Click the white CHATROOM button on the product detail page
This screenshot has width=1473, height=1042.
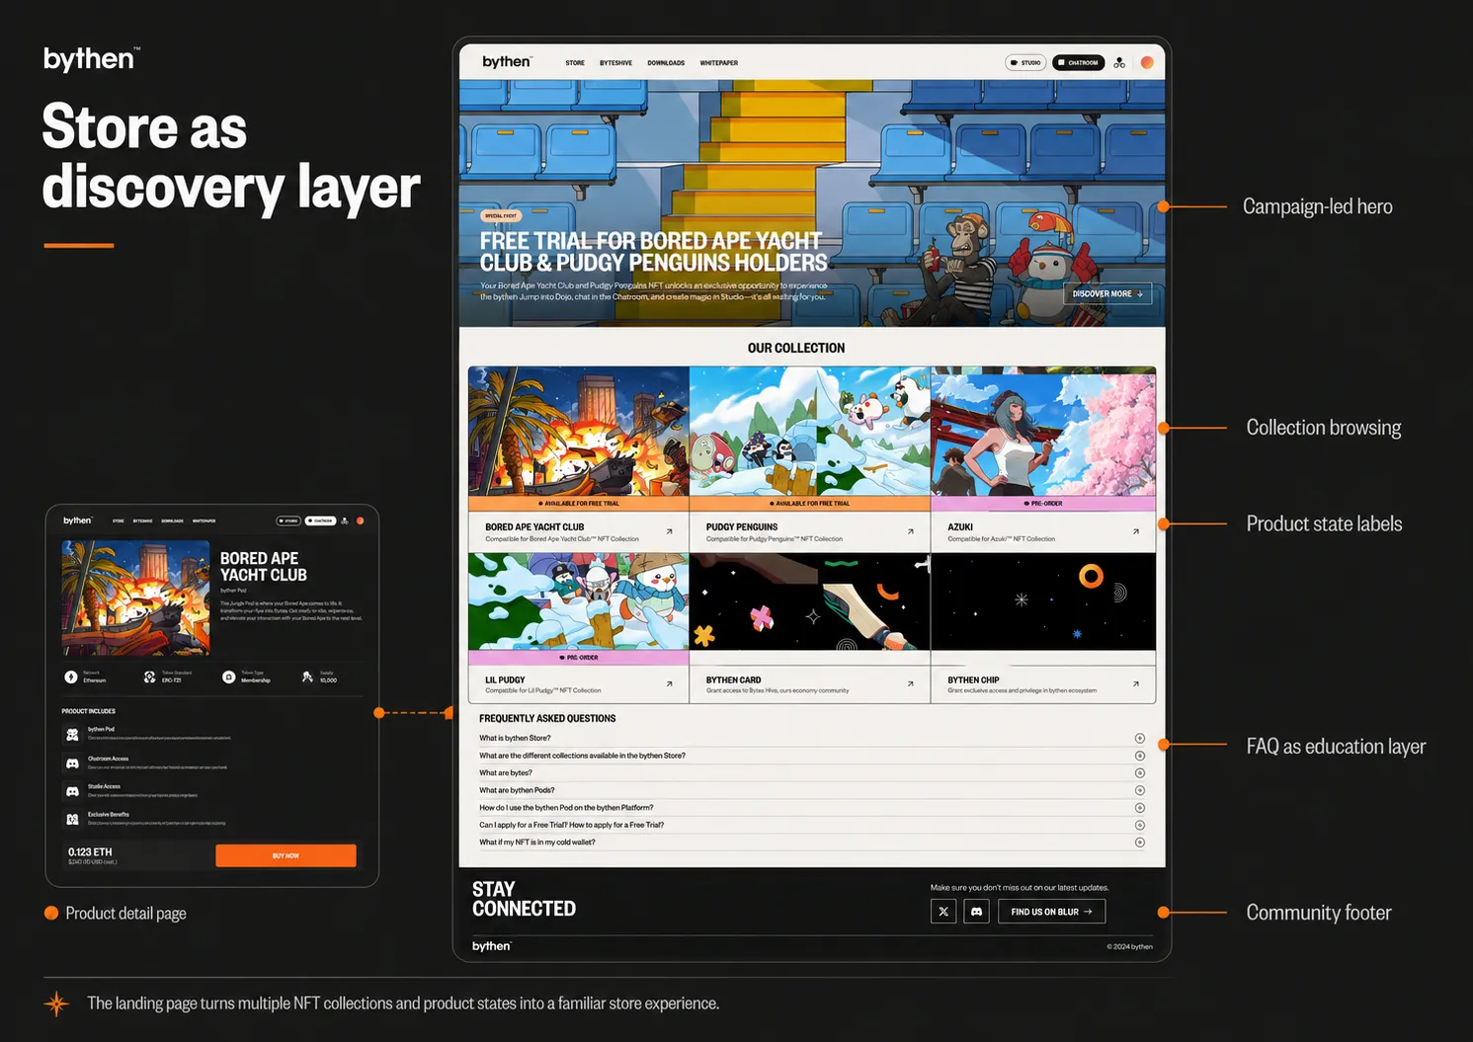[x=320, y=521]
